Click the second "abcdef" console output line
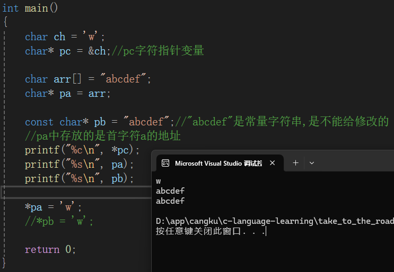 coord(170,201)
